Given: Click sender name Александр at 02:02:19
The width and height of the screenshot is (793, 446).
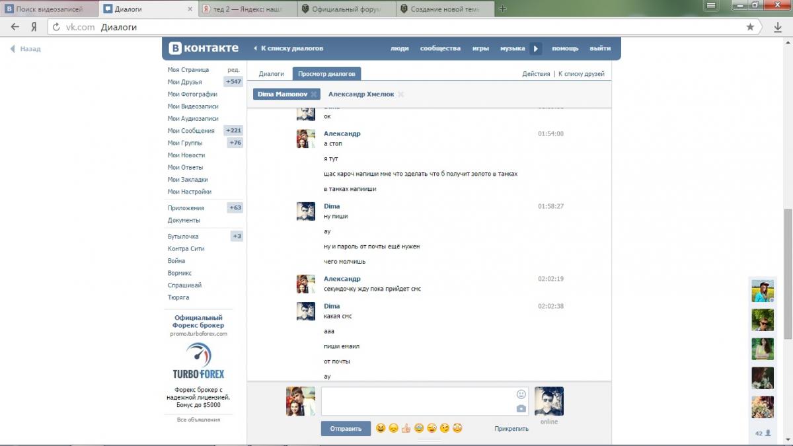Looking at the screenshot, I should pos(342,279).
